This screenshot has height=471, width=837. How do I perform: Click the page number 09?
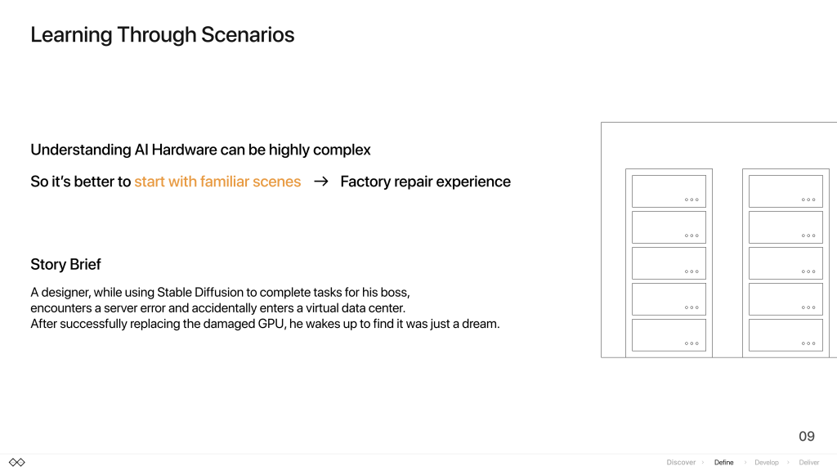[x=807, y=437]
